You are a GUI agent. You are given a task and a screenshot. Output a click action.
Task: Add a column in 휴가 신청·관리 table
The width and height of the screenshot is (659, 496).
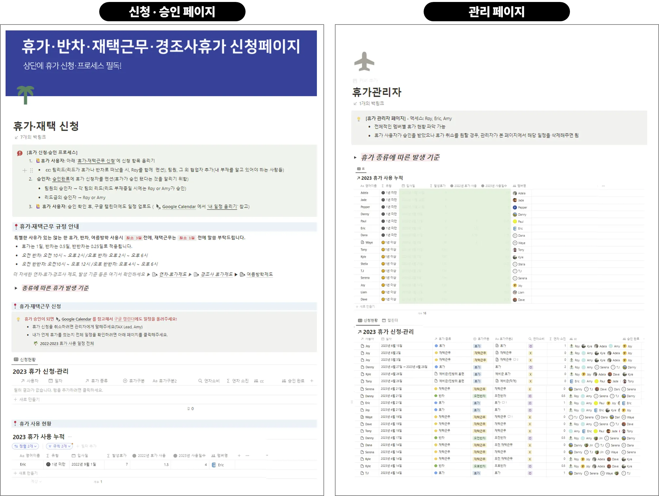312,381
